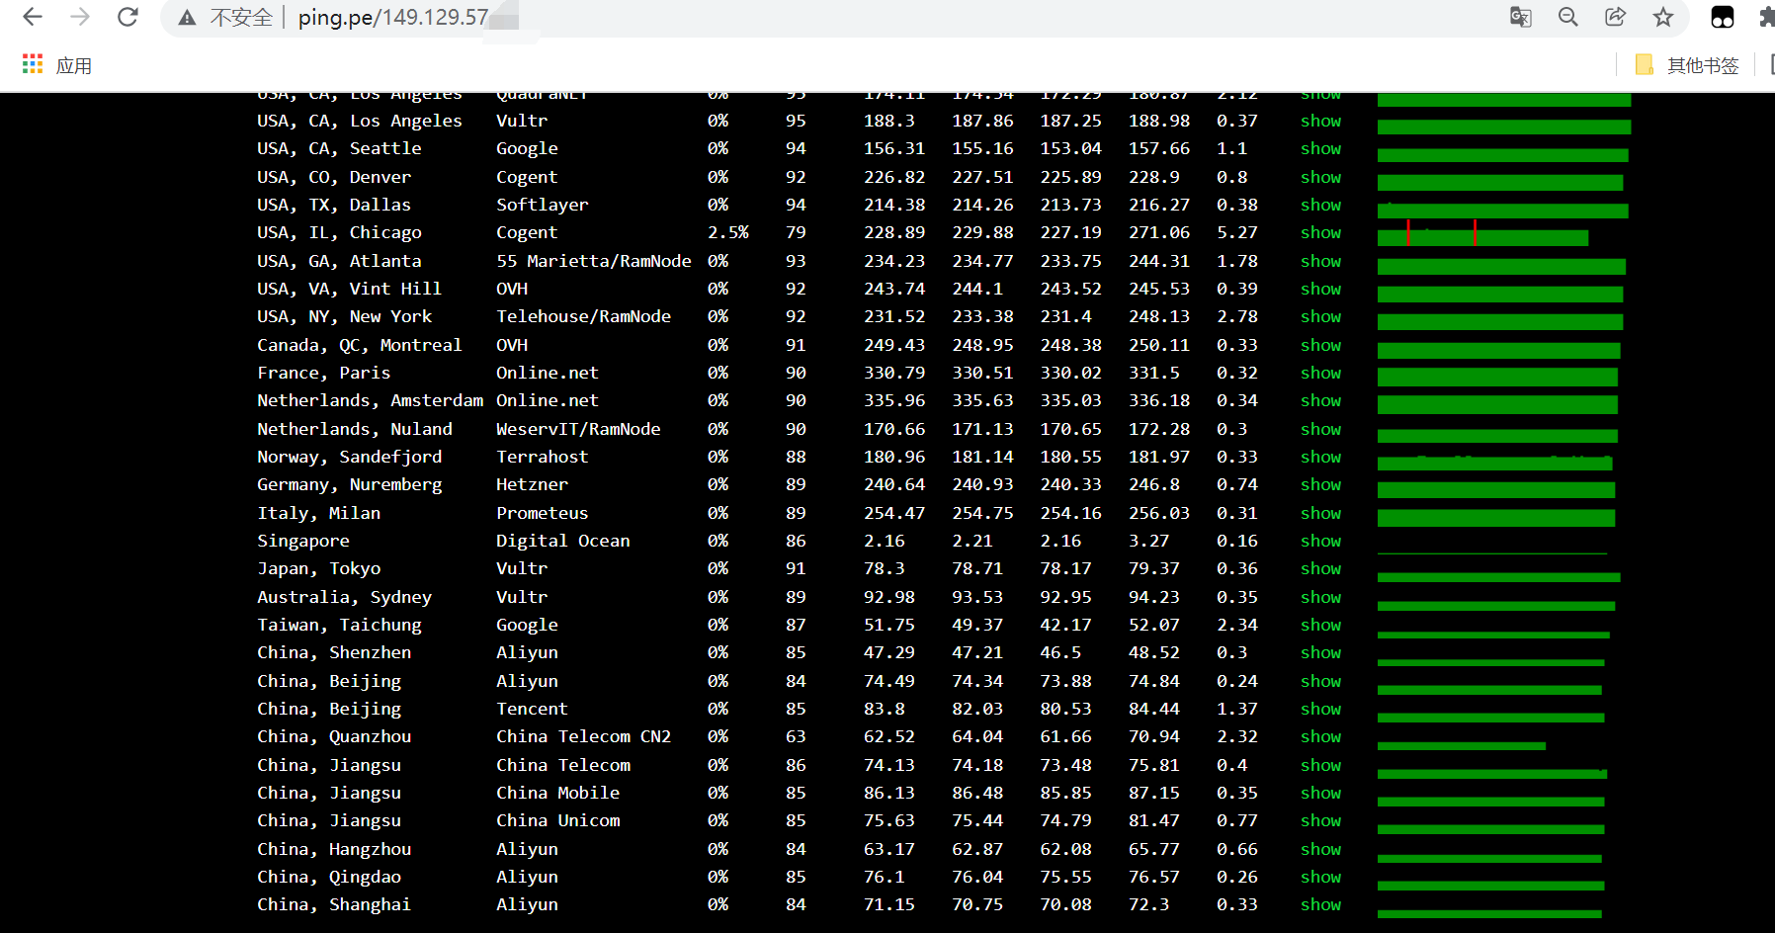Open the Tampermonkey extension icon
This screenshot has width=1775, height=933.
coord(1723,17)
